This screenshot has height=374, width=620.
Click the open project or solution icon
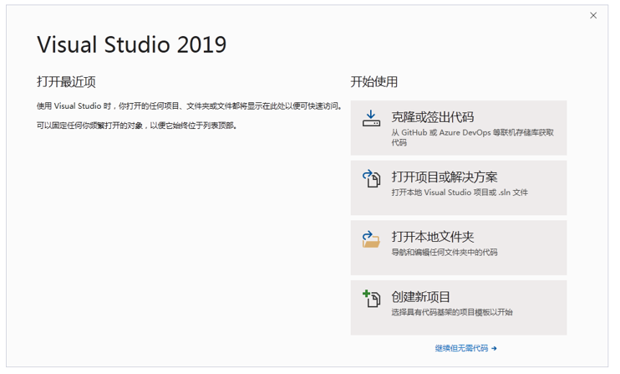(371, 178)
